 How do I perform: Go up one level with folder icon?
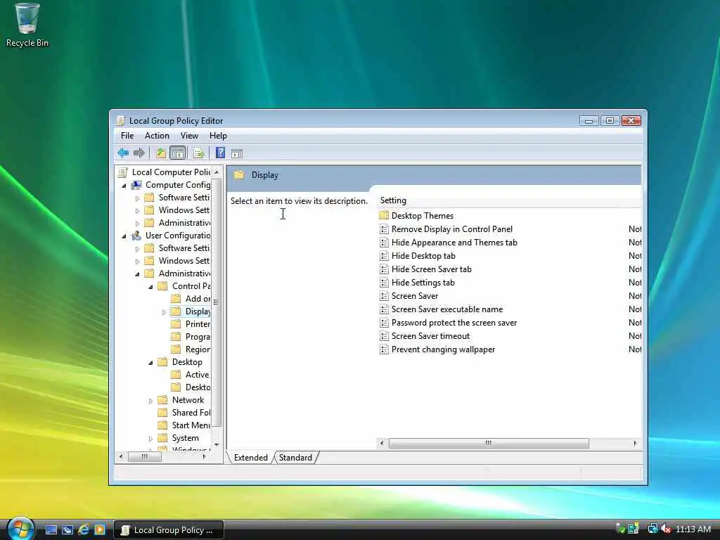pos(161,153)
